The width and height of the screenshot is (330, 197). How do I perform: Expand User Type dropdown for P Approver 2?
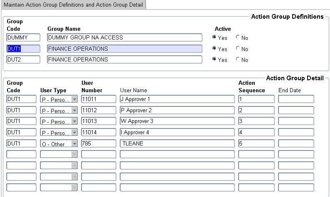pyautogui.click(x=74, y=110)
